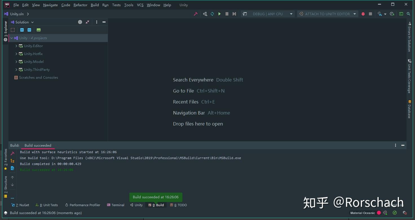Click the Build Solution hammer icon in top toolbar
The image size is (415, 220).
195,14
